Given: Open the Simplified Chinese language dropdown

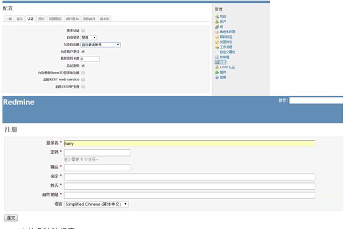Looking at the screenshot, I should pos(97,204).
